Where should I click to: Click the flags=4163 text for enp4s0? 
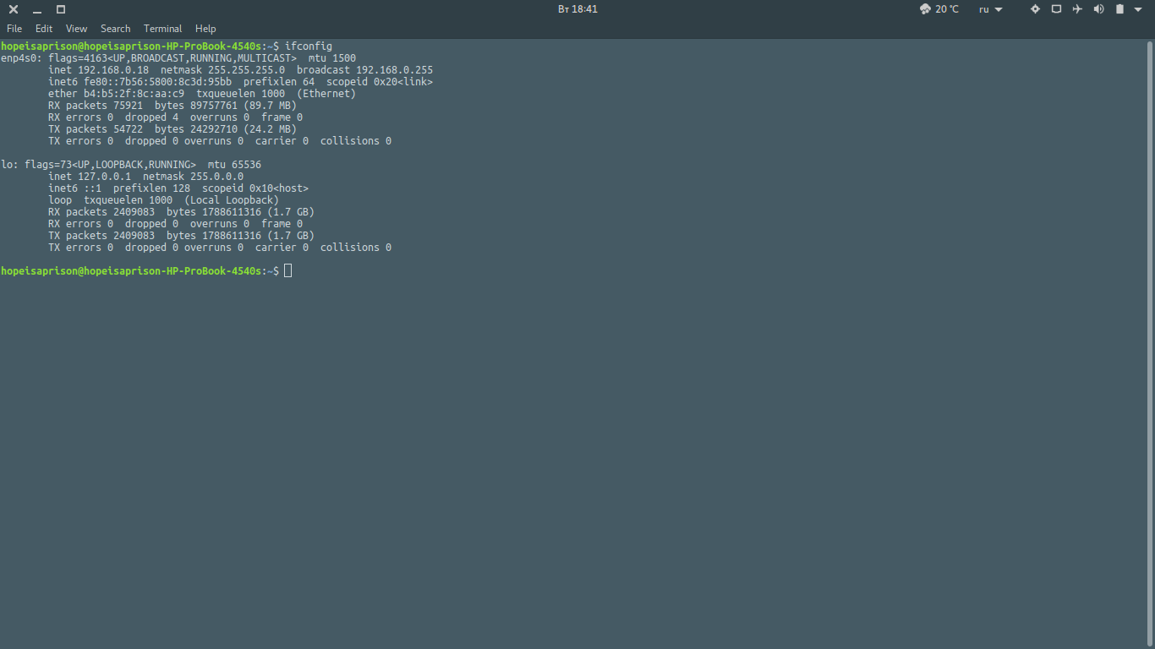click(78, 57)
